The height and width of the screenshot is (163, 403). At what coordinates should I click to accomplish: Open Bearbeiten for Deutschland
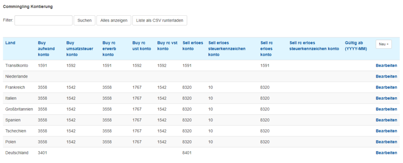(386, 153)
